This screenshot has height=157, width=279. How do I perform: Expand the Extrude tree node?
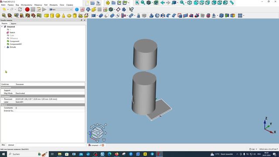pyautogui.click(x=5, y=47)
